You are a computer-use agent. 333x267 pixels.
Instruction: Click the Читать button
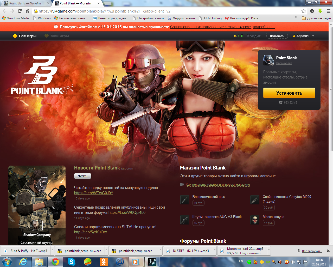[82, 176]
